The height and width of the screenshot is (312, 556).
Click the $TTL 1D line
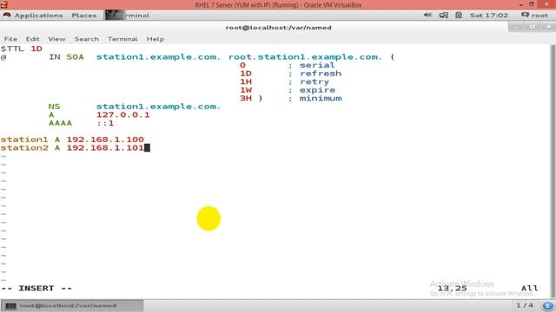(x=21, y=49)
